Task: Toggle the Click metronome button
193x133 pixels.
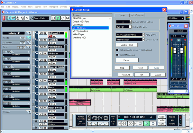Action: pos(162,117)
